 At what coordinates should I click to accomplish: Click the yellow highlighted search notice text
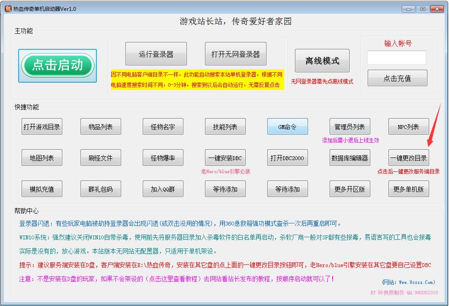coord(197,80)
